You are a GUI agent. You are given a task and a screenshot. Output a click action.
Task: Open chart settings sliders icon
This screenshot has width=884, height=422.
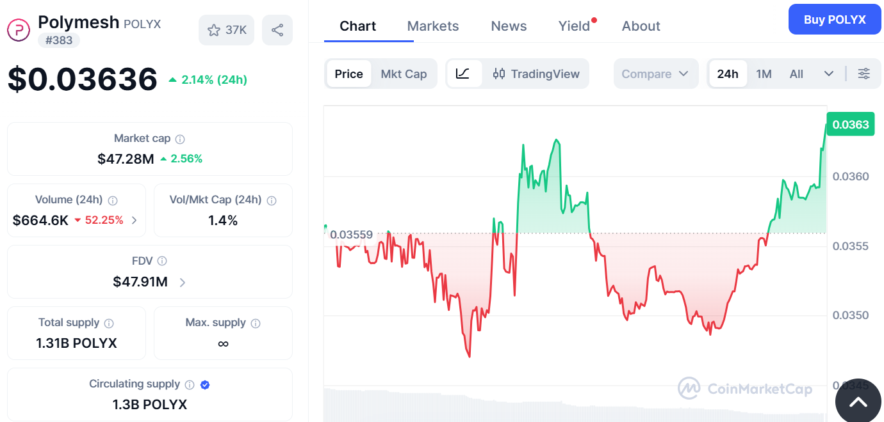tap(864, 74)
